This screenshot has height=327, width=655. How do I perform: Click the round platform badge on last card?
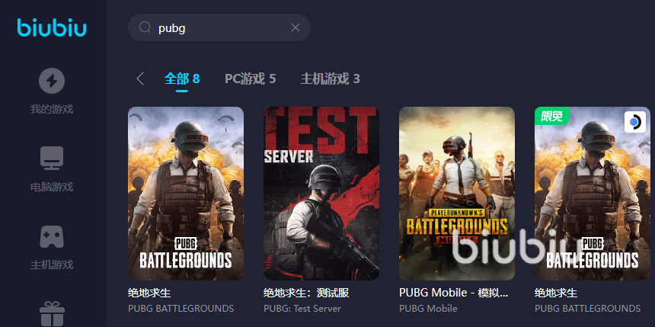coord(635,122)
